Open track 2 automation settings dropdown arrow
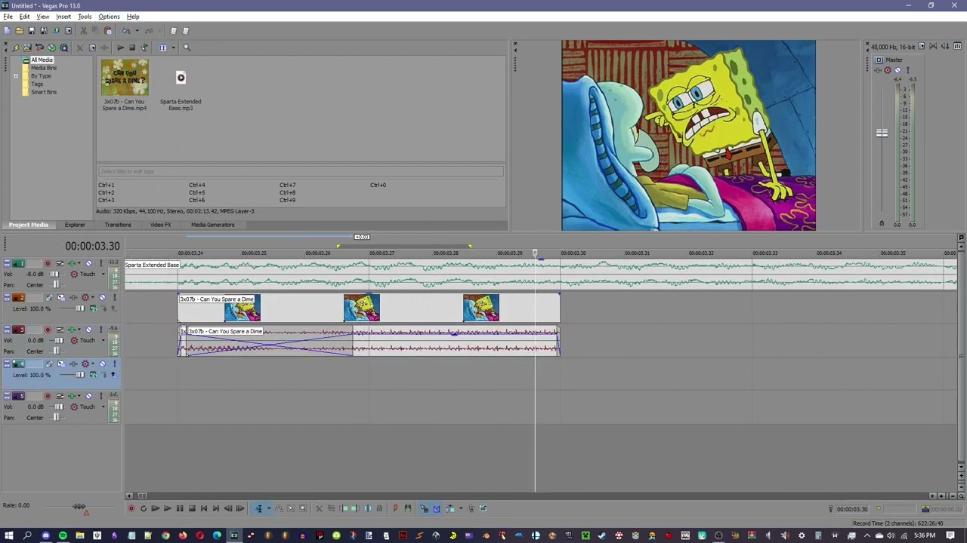The image size is (967, 543). (92, 298)
